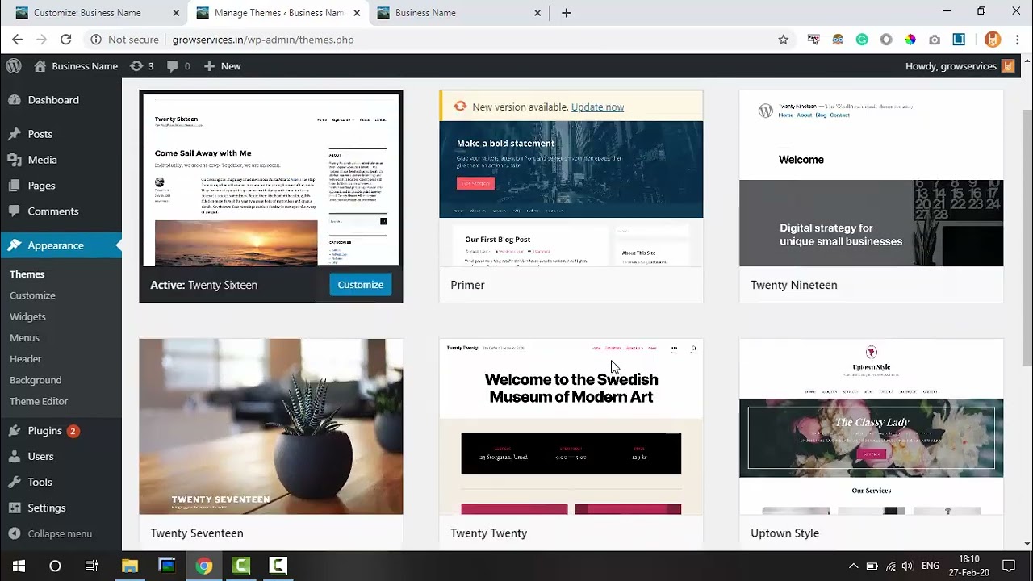Click the Collapse menu text

60,534
